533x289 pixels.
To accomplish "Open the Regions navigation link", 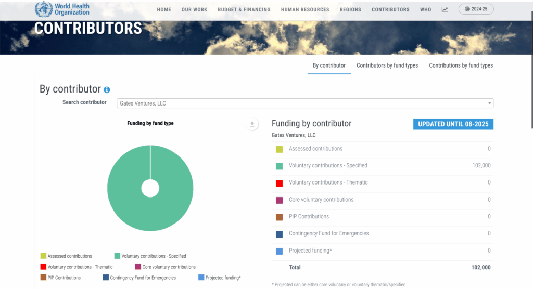I will point(350,9).
